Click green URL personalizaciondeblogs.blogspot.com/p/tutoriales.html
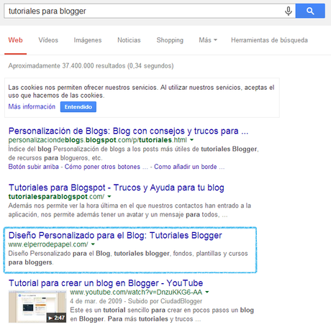 [x=98, y=140]
